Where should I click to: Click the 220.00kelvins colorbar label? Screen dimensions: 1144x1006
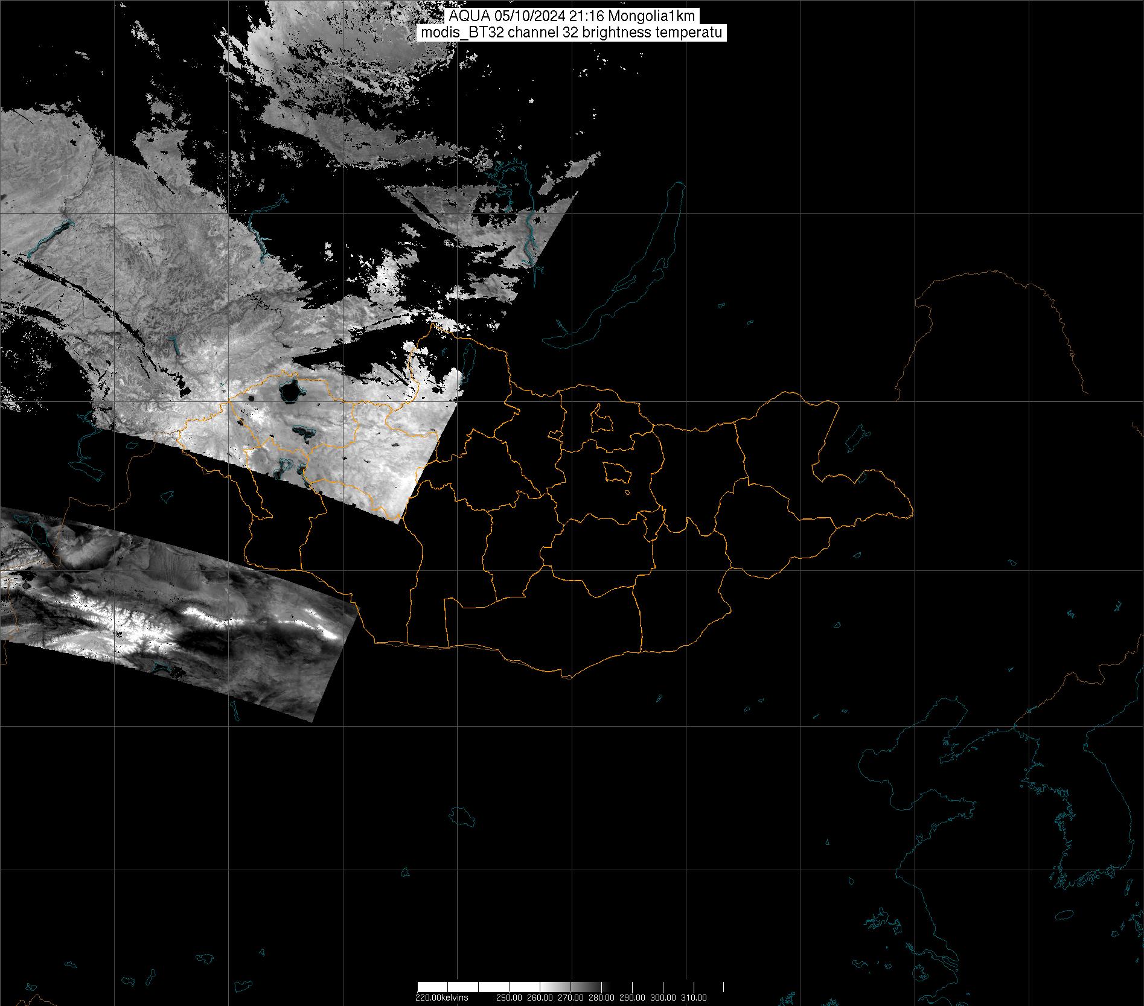441,998
